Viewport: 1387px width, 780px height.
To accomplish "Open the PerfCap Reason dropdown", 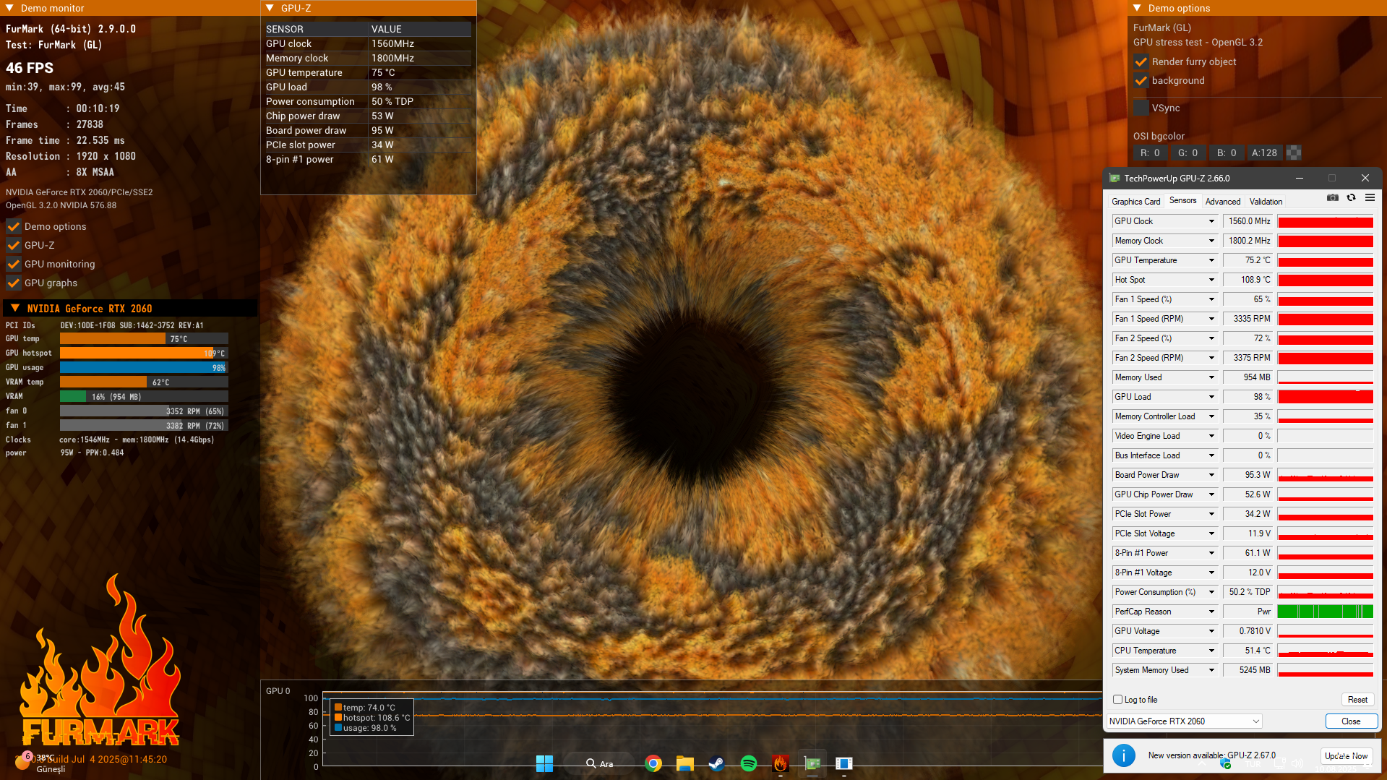I will (1211, 612).
